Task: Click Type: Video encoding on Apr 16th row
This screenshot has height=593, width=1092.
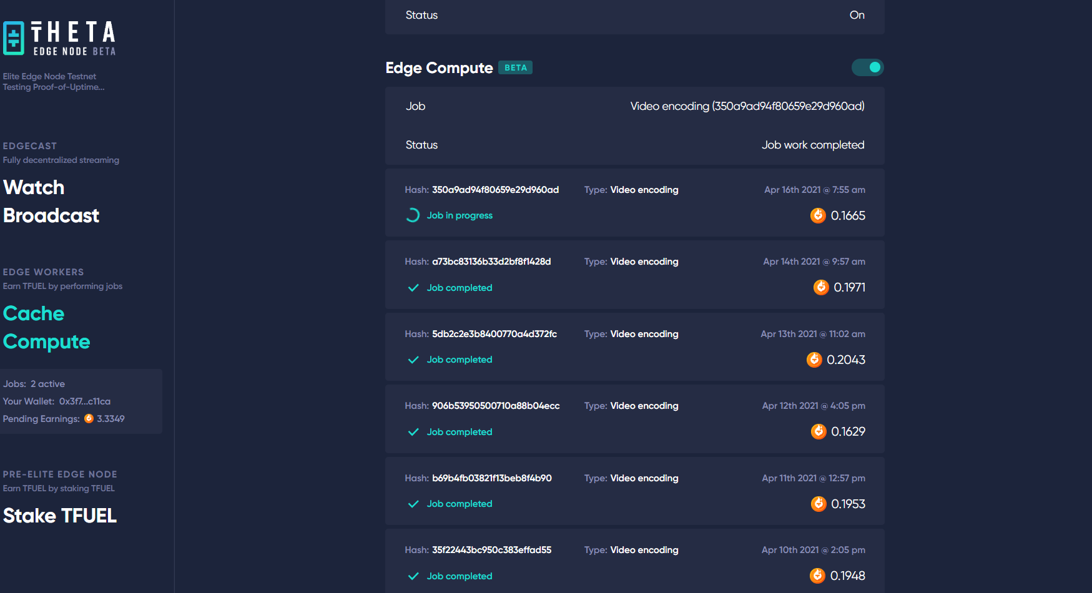Action: (631, 190)
